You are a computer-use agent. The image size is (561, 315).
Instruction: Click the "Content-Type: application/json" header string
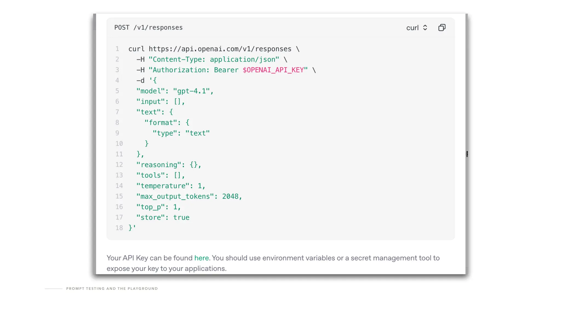[214, 60]
